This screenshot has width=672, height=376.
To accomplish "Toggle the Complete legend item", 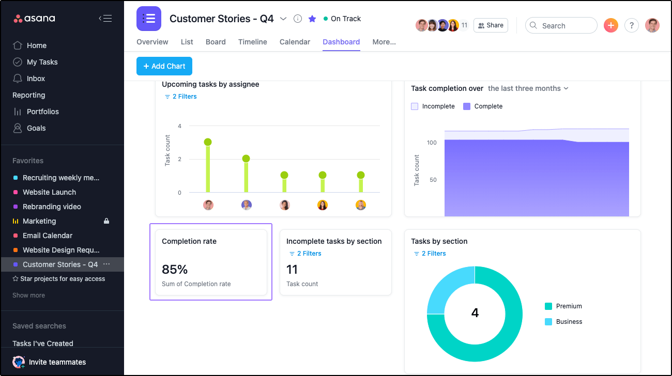I will click(x=482, y=106).
